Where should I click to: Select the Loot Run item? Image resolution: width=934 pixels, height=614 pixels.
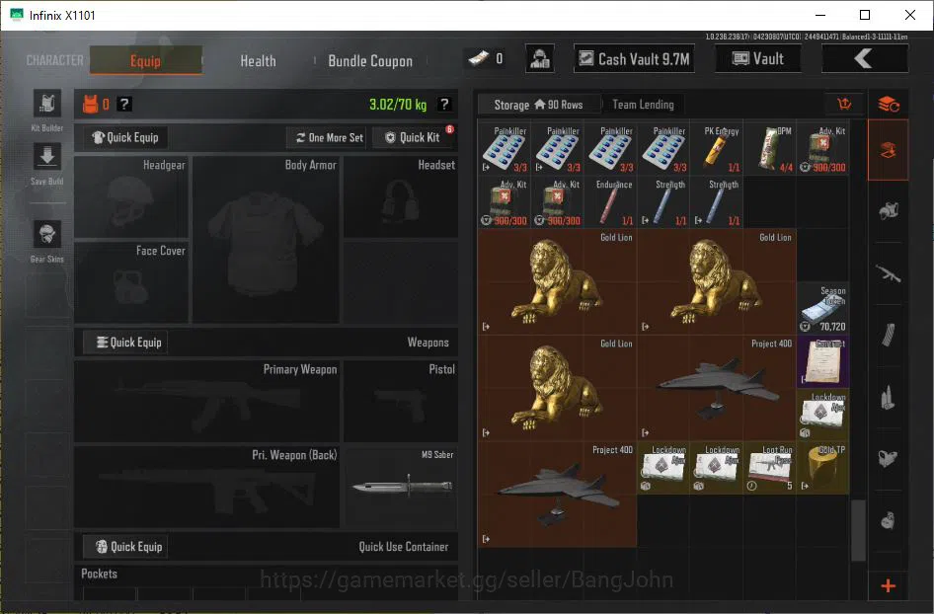[769, 468]
